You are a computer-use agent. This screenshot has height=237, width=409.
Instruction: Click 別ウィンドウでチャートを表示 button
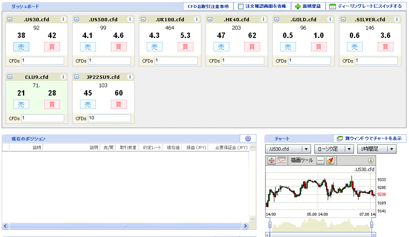(x=370, y=139)
